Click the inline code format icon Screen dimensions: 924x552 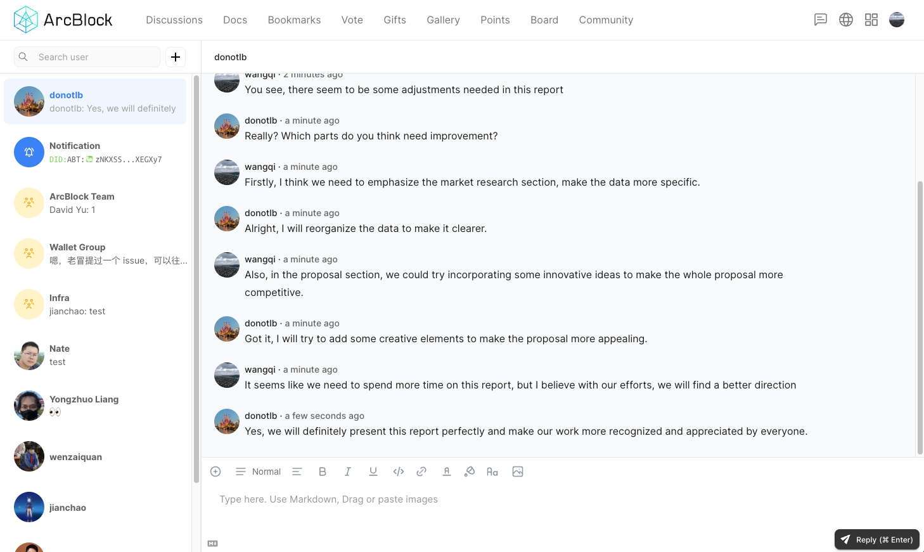pos(399,472)
